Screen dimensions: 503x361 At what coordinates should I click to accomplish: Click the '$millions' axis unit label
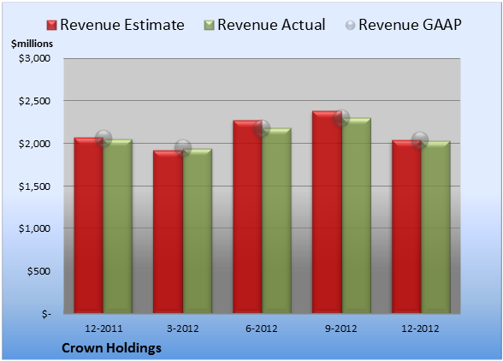click(x=32, y=44)
